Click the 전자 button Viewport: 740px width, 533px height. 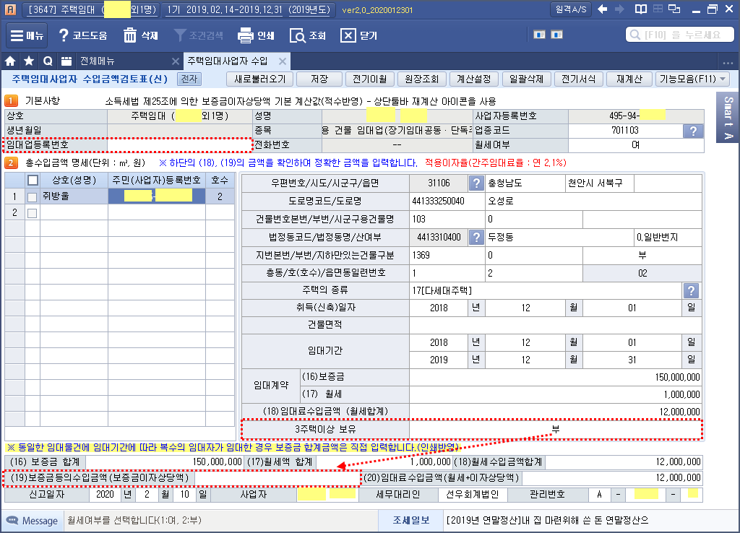tap(189, 79)
